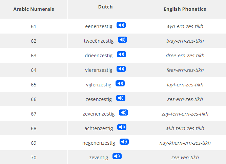This screenshot has width=226, height=164.
Task: Click the phonetic text nay-khern-ern-zes-tikh
Action: [185, 143]
